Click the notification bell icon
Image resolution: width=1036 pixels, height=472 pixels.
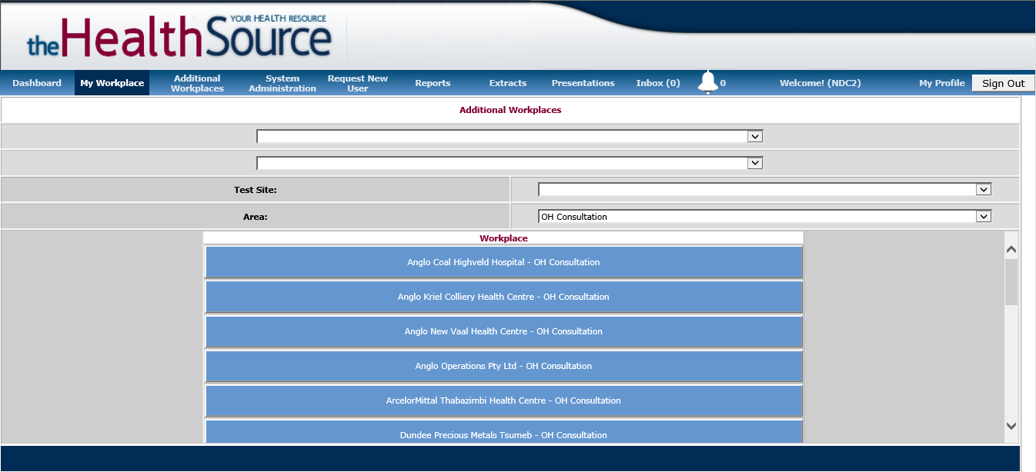[x=707, y=81]
